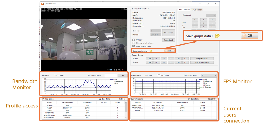Tick the I/P Frame checkbox
The image size is (266, 126).
pyautogui.click(x=159, y=75)
